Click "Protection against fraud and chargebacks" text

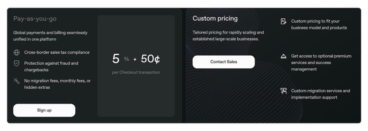51,66
